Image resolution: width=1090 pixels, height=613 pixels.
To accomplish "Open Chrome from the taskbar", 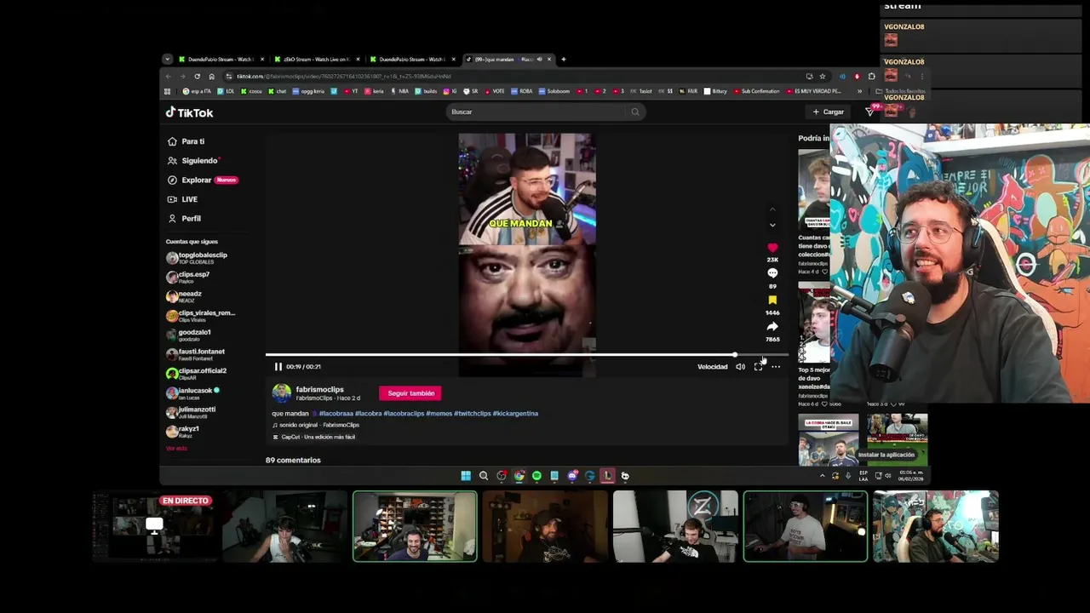I will (x=519, y=476).
